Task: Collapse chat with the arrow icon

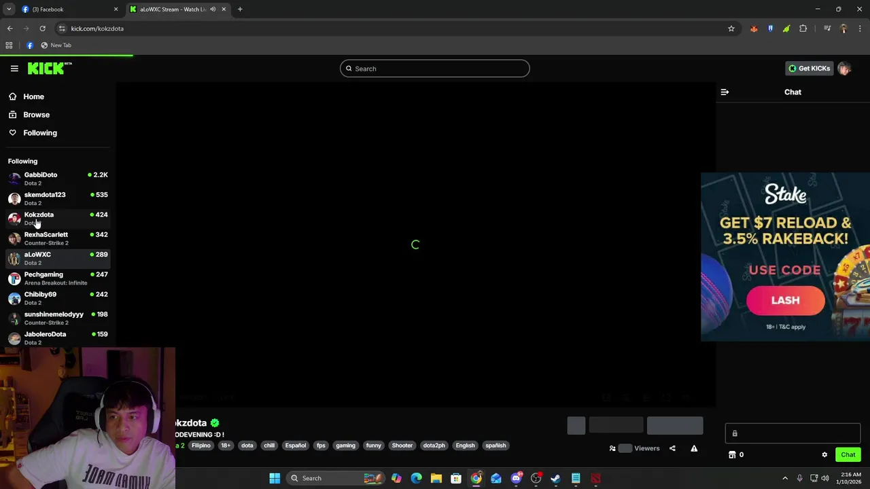Action: coord(725,92)
